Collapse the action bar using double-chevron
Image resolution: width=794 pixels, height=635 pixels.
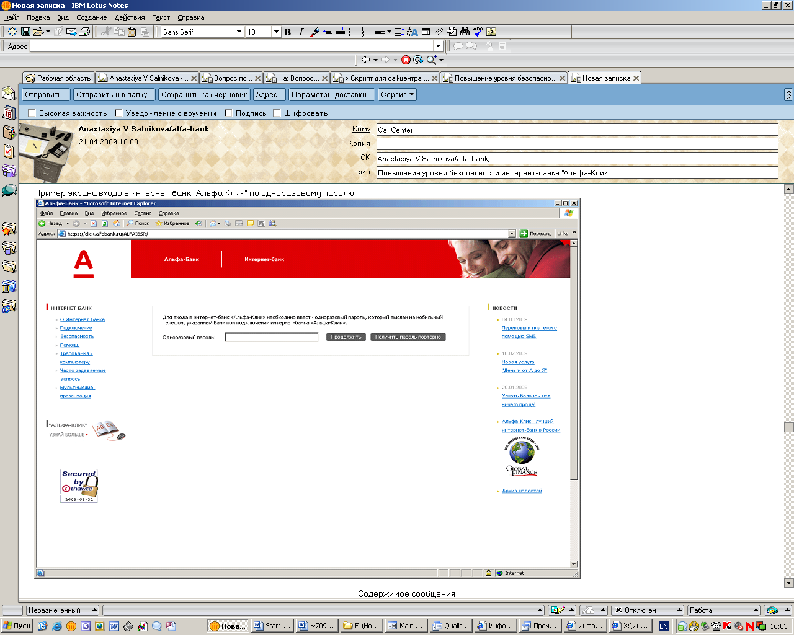coord(788,95)
